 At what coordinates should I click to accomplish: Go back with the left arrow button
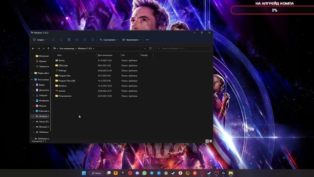(x=33, y=49)
